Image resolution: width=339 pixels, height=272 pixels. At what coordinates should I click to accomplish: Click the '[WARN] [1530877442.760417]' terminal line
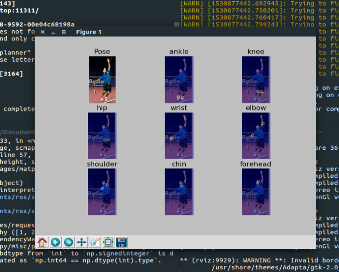point(260,17)
